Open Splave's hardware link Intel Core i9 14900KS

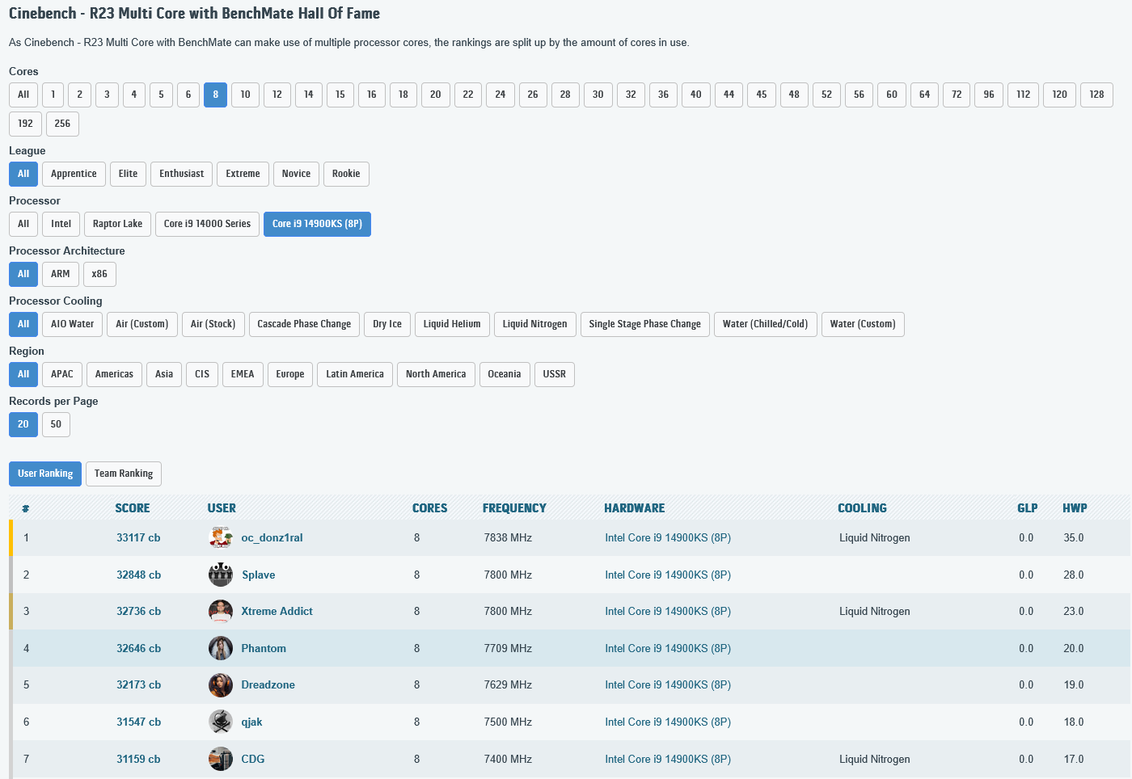click(x=668, y=575)
